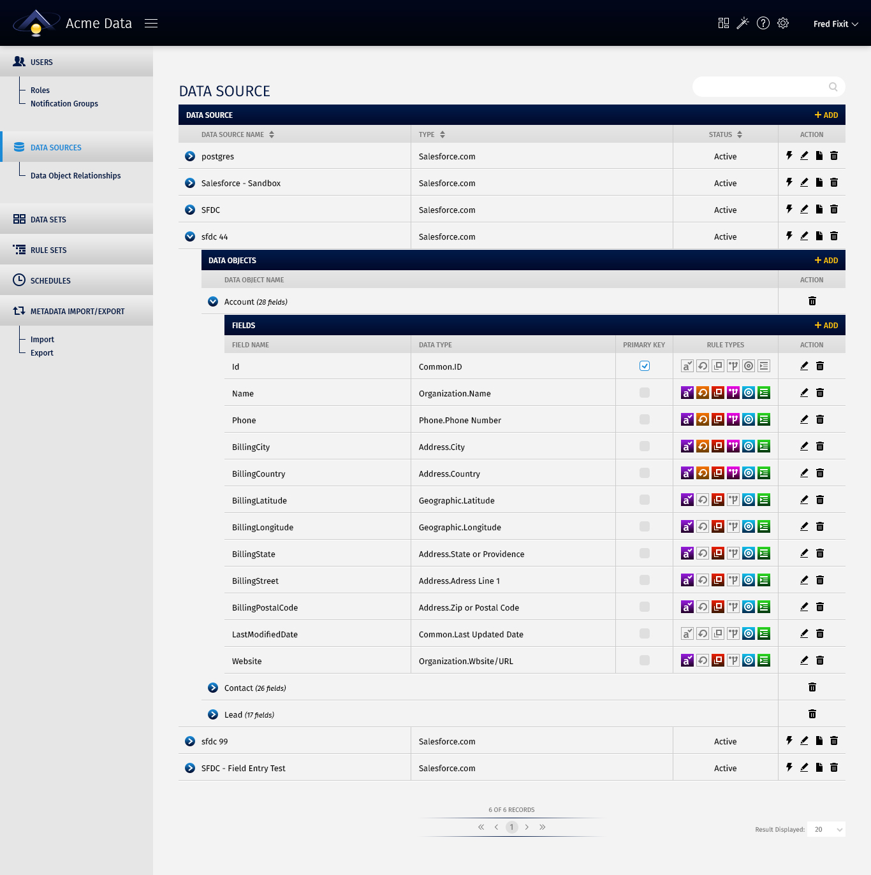Click the lightning bolt icon for postgres
The width and height of the screenshot is (871, 875).
[789, 155]
